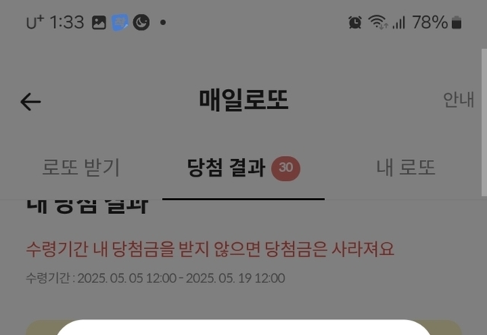Viewport: 487px width, 335px height.
Task: Select the 당첨 결과 tab
Action: 226,167
